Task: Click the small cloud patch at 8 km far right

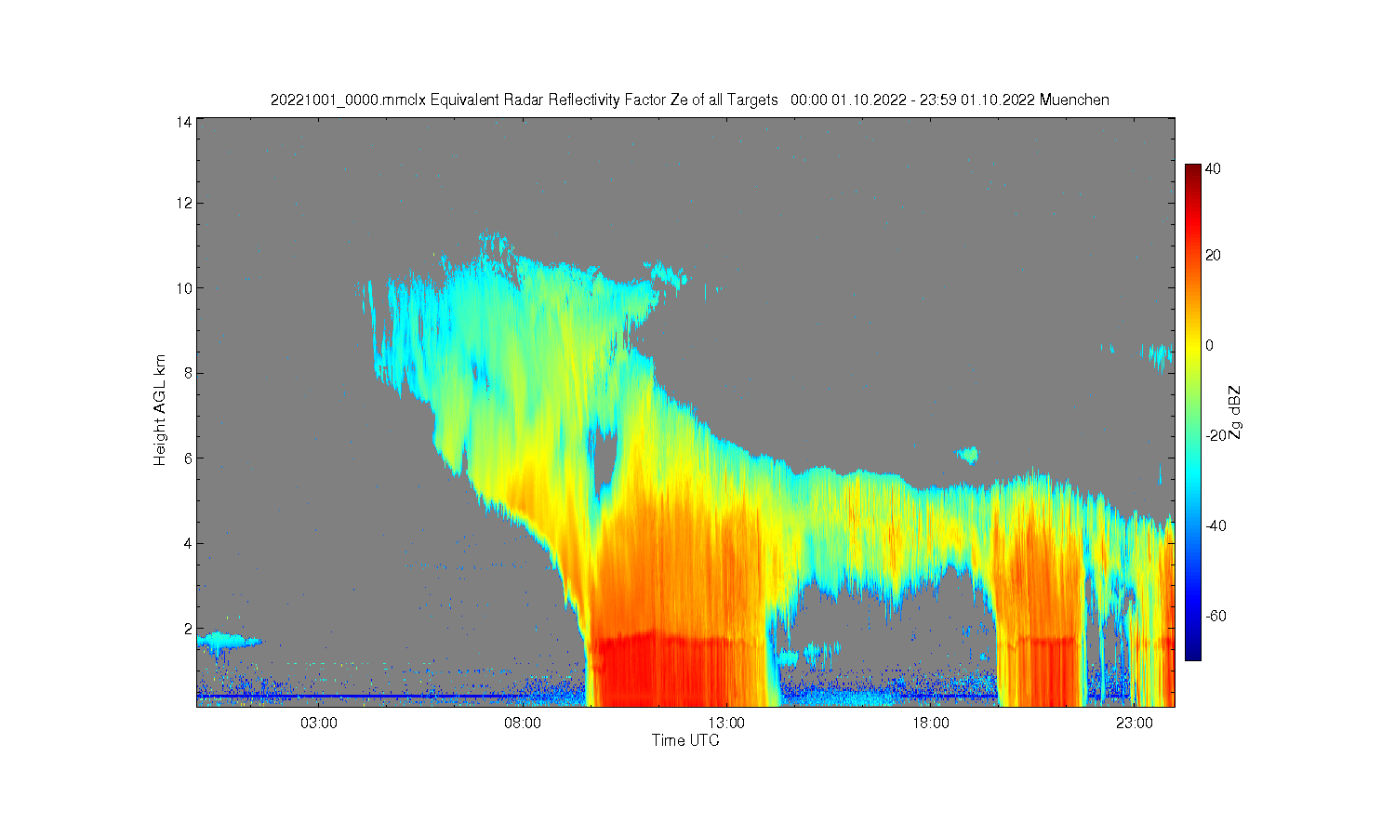Action: coord(1159,354)
